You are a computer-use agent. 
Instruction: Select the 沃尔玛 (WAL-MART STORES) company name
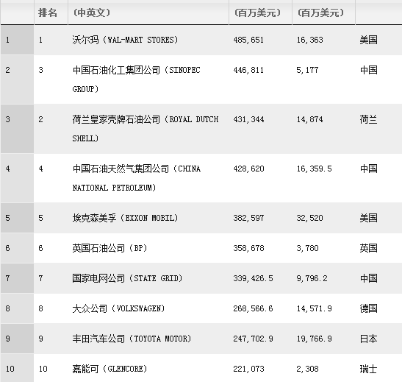tap(125, 40)
